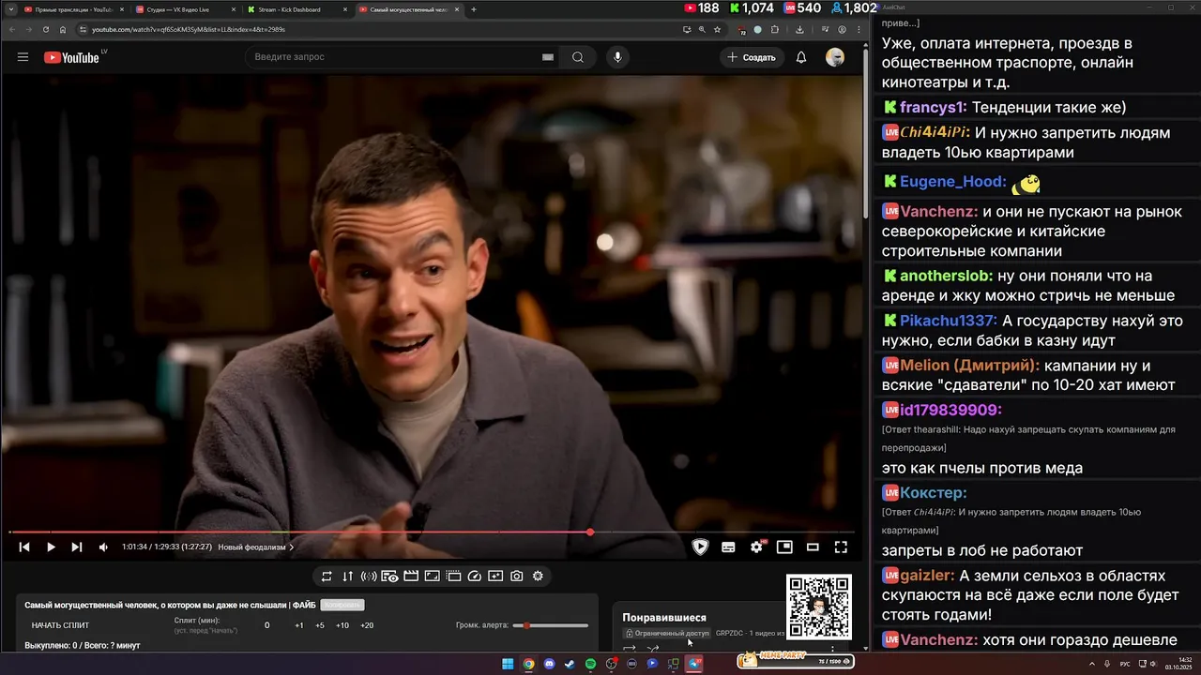The height and width of the screenshot is (675, 1201).
Task: Toggle cinema mode eye icon below the video
Action: pos(389,576)
